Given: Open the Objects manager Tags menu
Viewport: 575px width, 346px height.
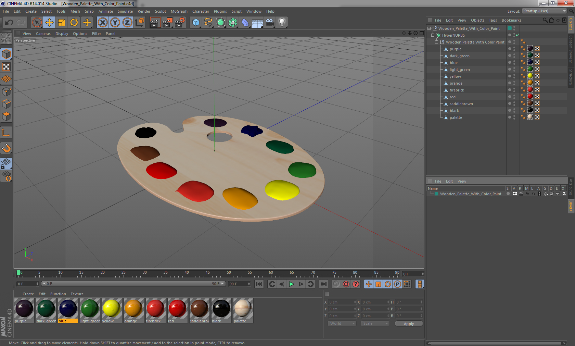Looking at the screenshot, I should tap(493, 20).
